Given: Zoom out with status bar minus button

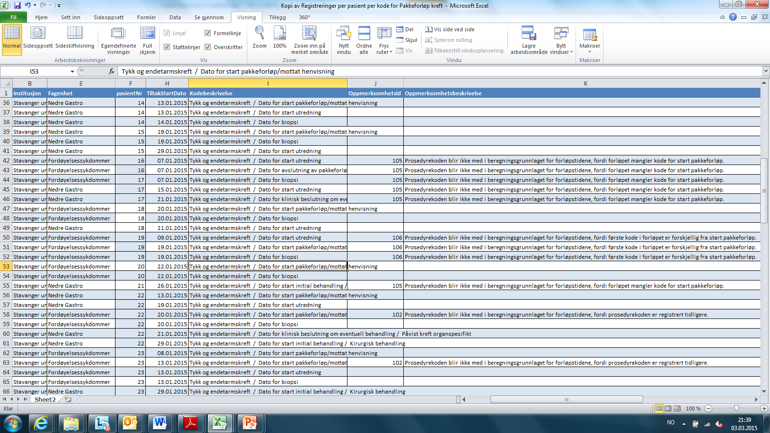Looking at the screenshot, I should click(708, 408).
